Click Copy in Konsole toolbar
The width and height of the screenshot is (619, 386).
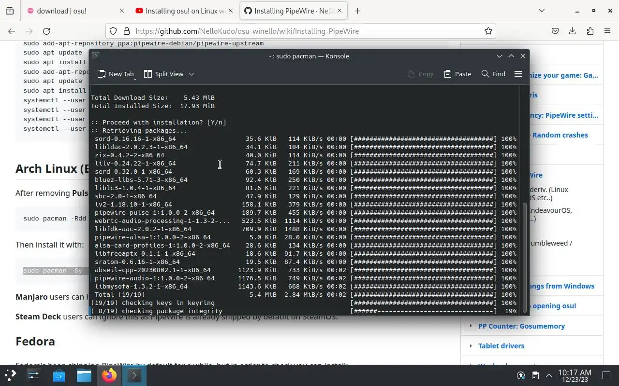click(420, 74)
